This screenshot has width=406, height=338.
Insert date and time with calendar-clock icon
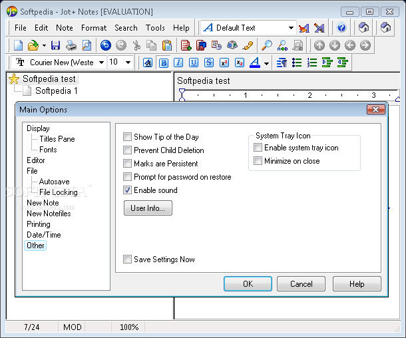click(216, 45)
